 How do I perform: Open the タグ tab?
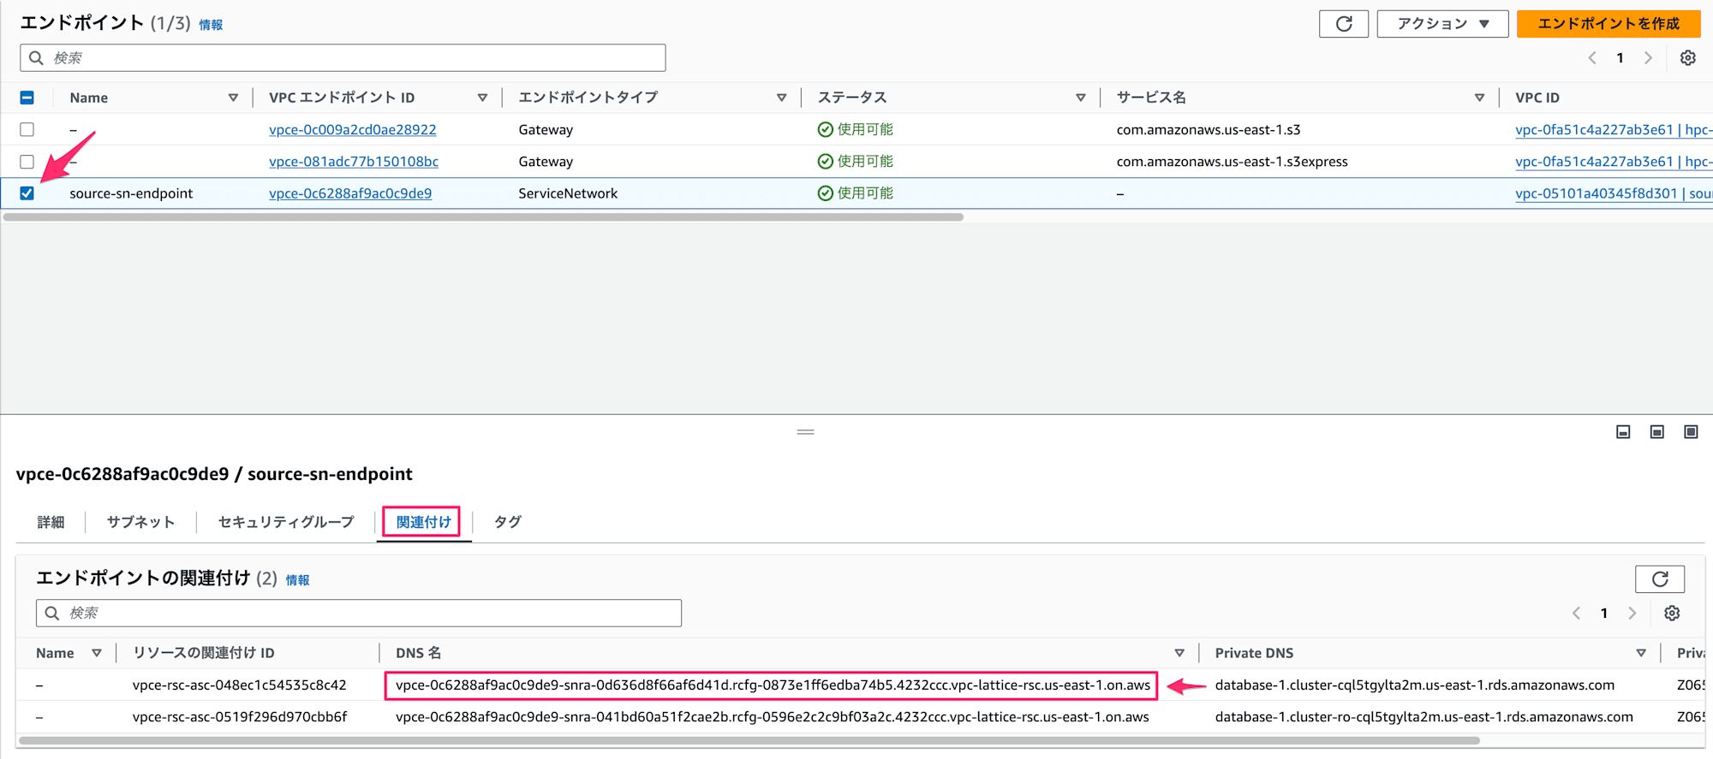pos(507,522)
